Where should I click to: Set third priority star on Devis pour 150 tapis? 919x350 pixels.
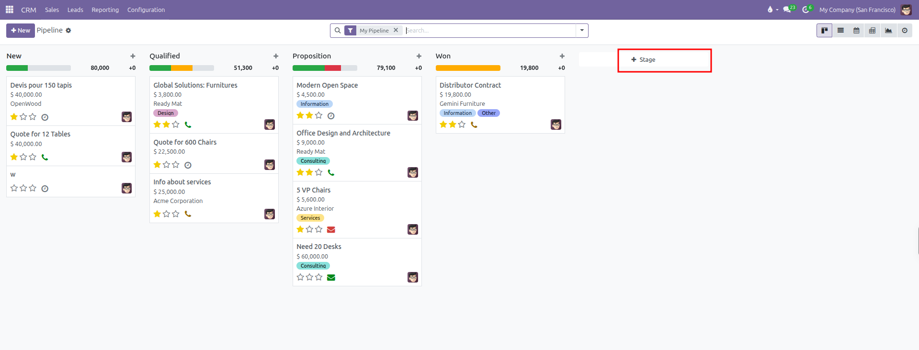click(x=33, y=117)
